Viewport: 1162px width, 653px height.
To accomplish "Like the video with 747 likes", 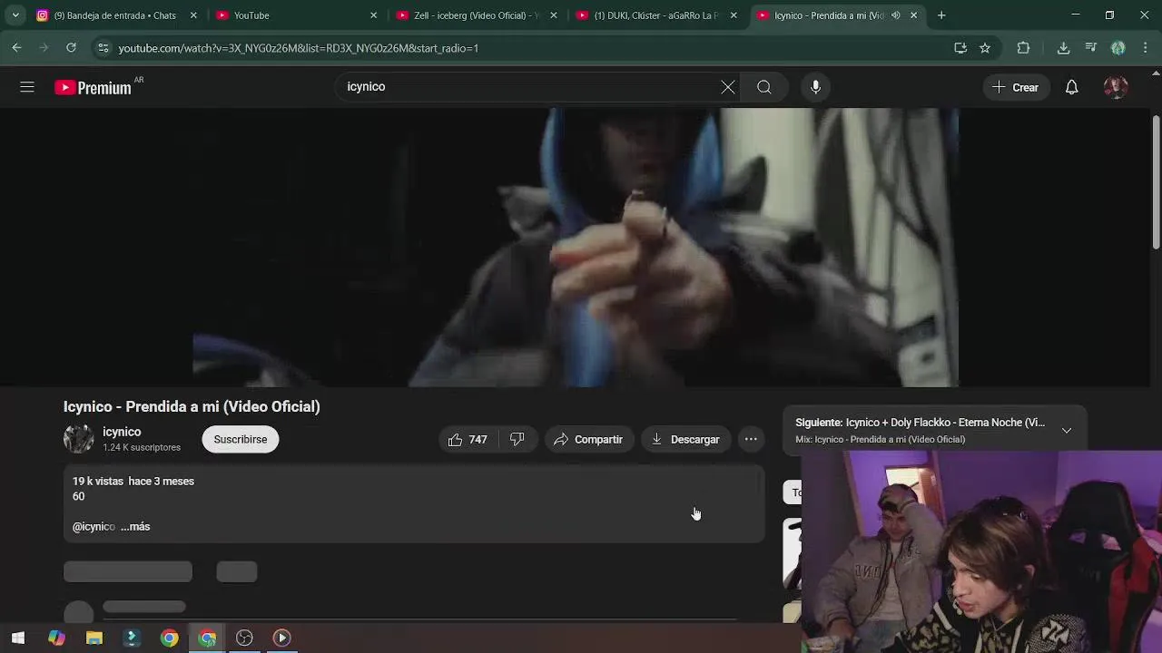I will 468,440.
